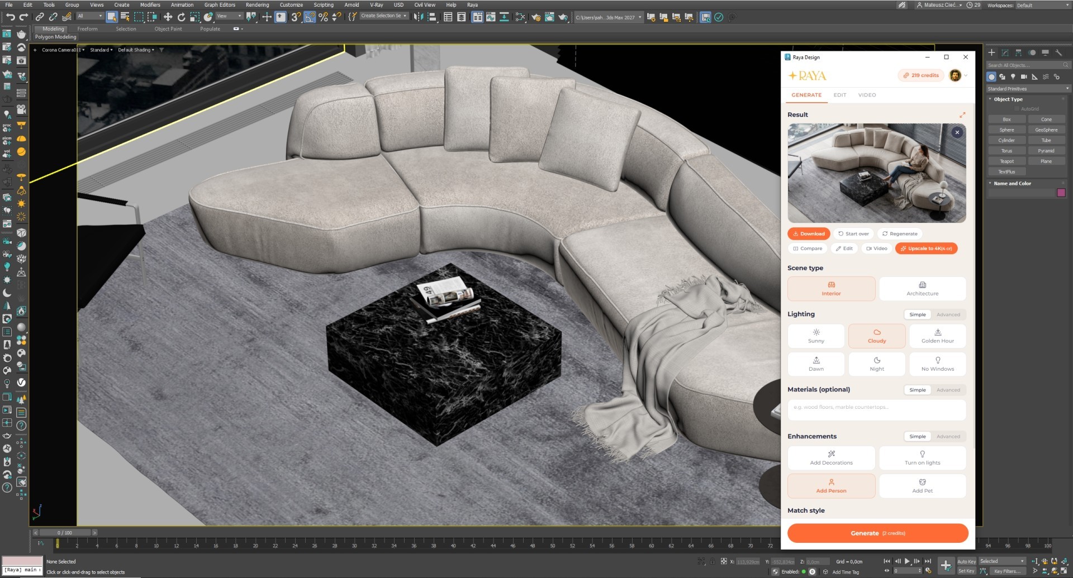The image size is (1073, 578).
Task: Open the View reference coordinate dropdown
Action: (x=229, y=16)
